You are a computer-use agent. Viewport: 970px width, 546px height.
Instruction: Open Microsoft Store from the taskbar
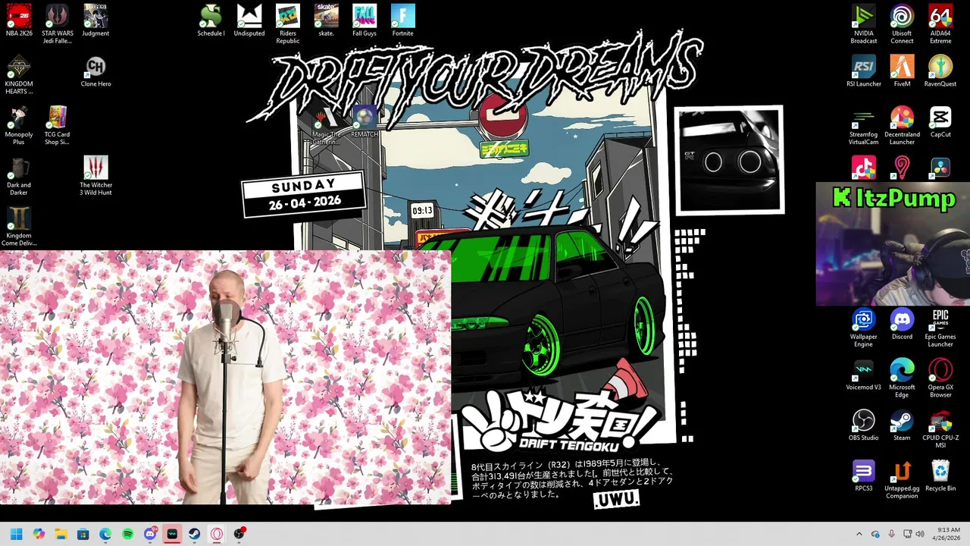point(83,534)
